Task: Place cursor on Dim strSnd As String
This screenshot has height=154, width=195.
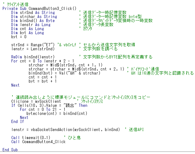Action: 33,12
